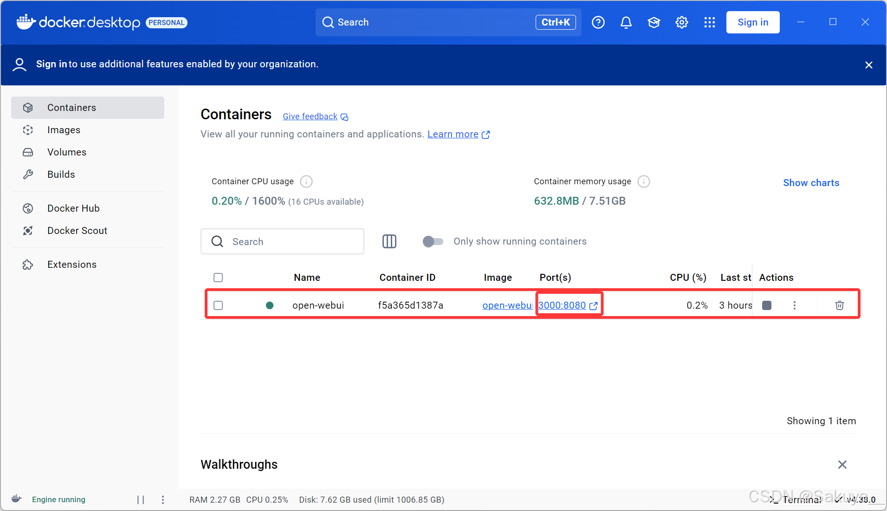Go to Containers in sidebar
Image resolution: width=887 pixels, height=511 pixels.
(88, 108)
